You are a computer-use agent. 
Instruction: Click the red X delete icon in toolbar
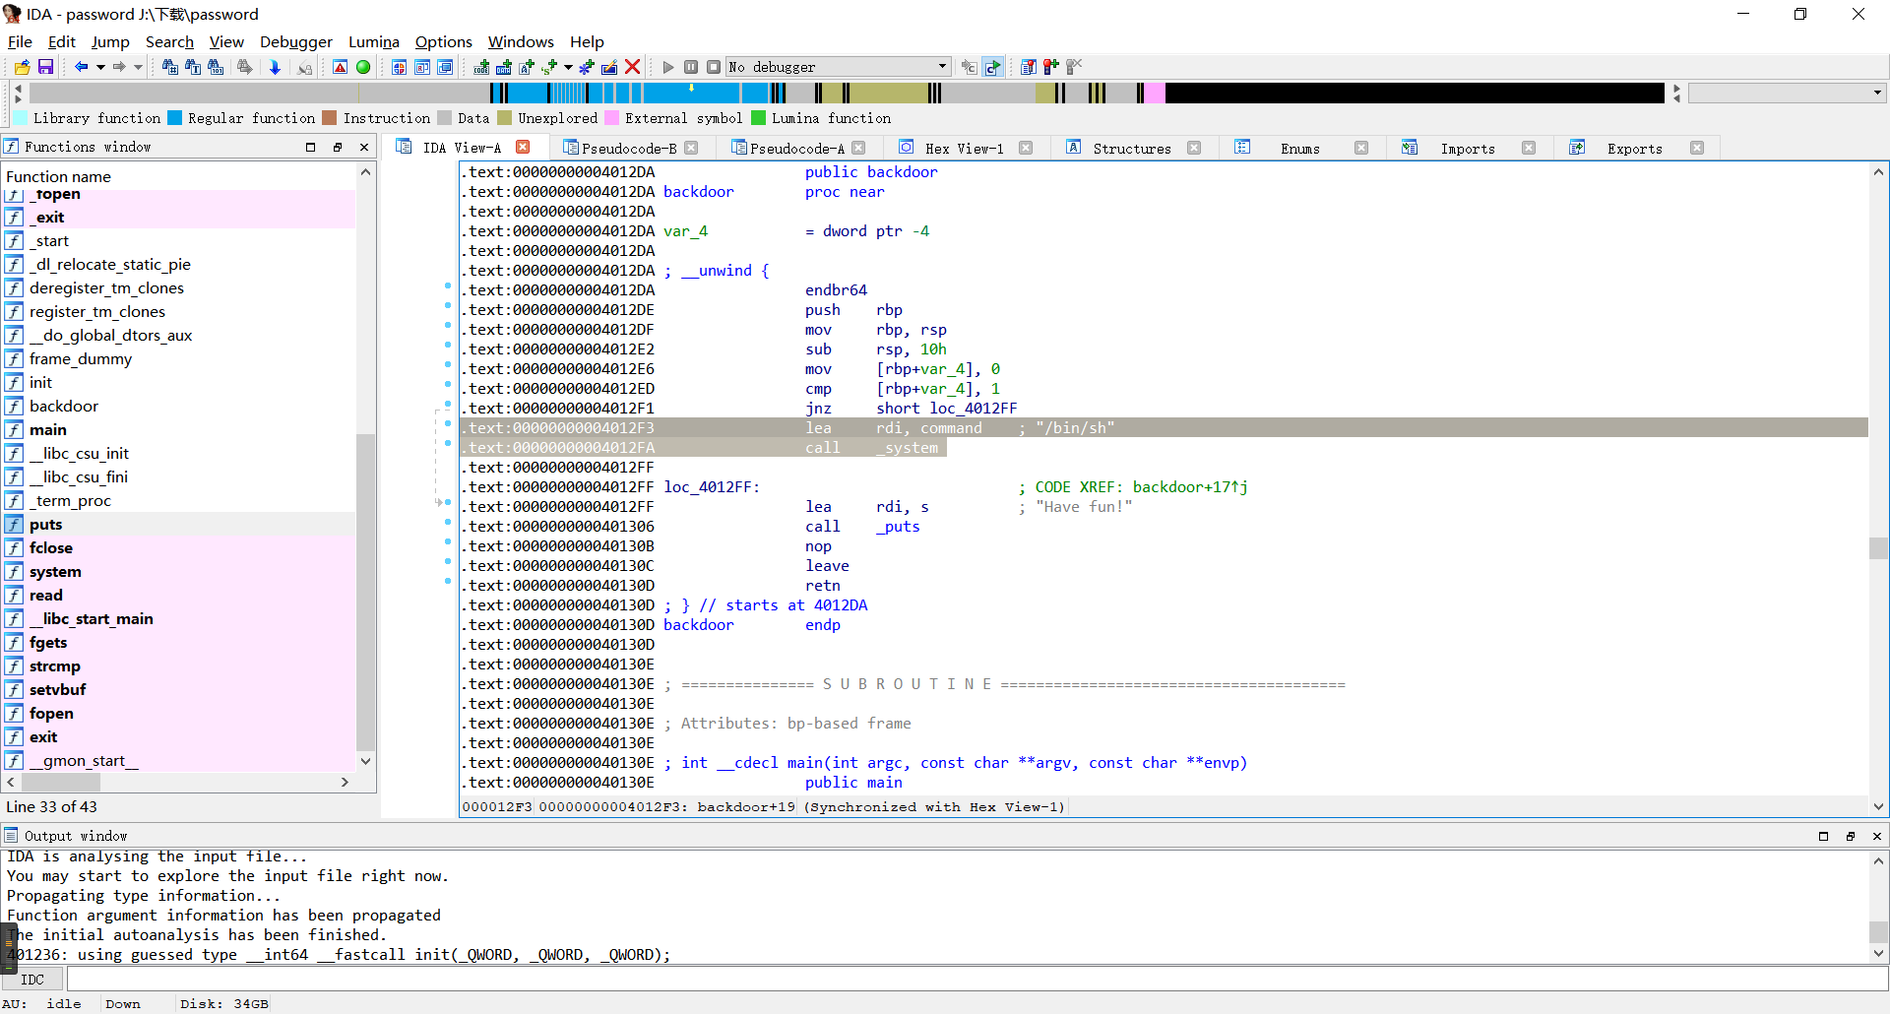(x=633, y=67)
